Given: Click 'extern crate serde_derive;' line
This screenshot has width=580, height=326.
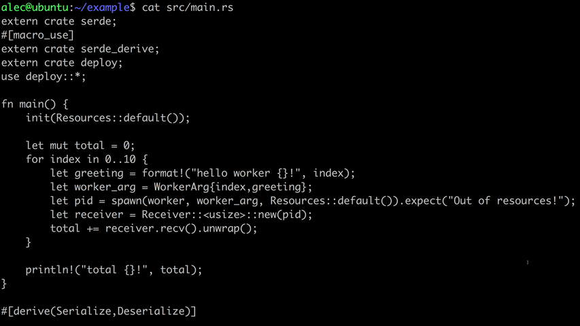Looking at the screenshot, I should (80, 49).
